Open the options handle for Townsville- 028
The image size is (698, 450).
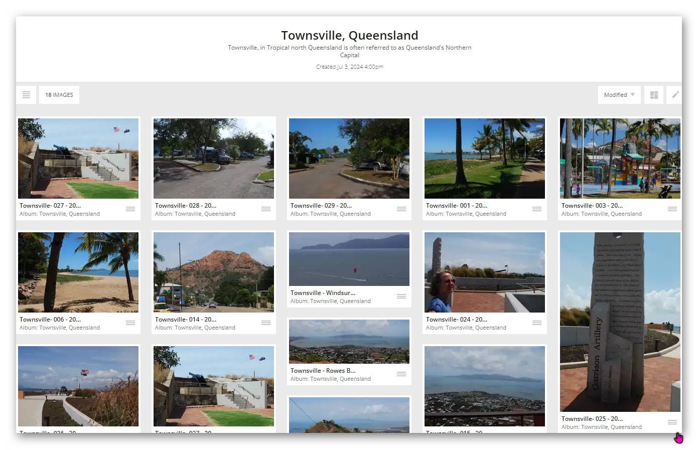(x=266, y=209)
